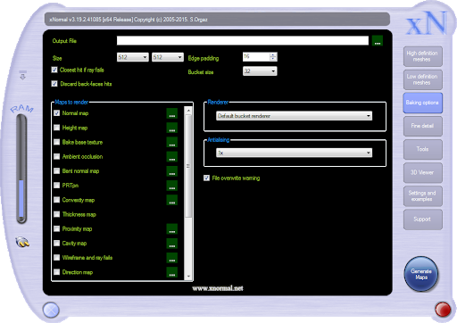The width and height of the screenshot is (457, 323).
Task: Toggle File overwrite warning checkbox
Action: [x=206, y=178]
